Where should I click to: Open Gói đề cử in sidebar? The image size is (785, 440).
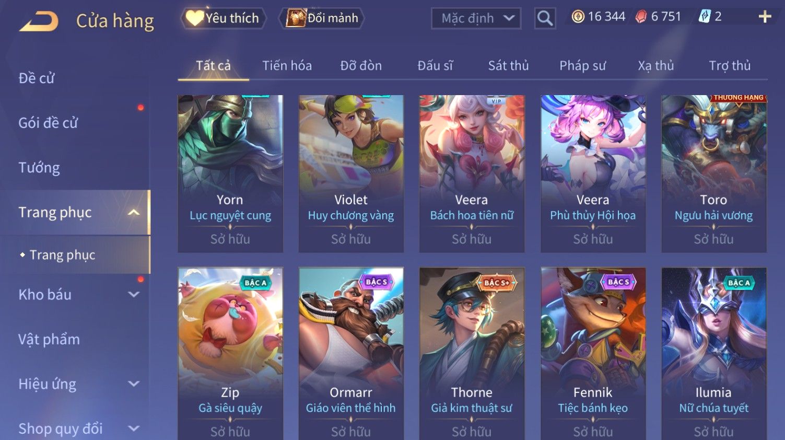click(48, 123)
